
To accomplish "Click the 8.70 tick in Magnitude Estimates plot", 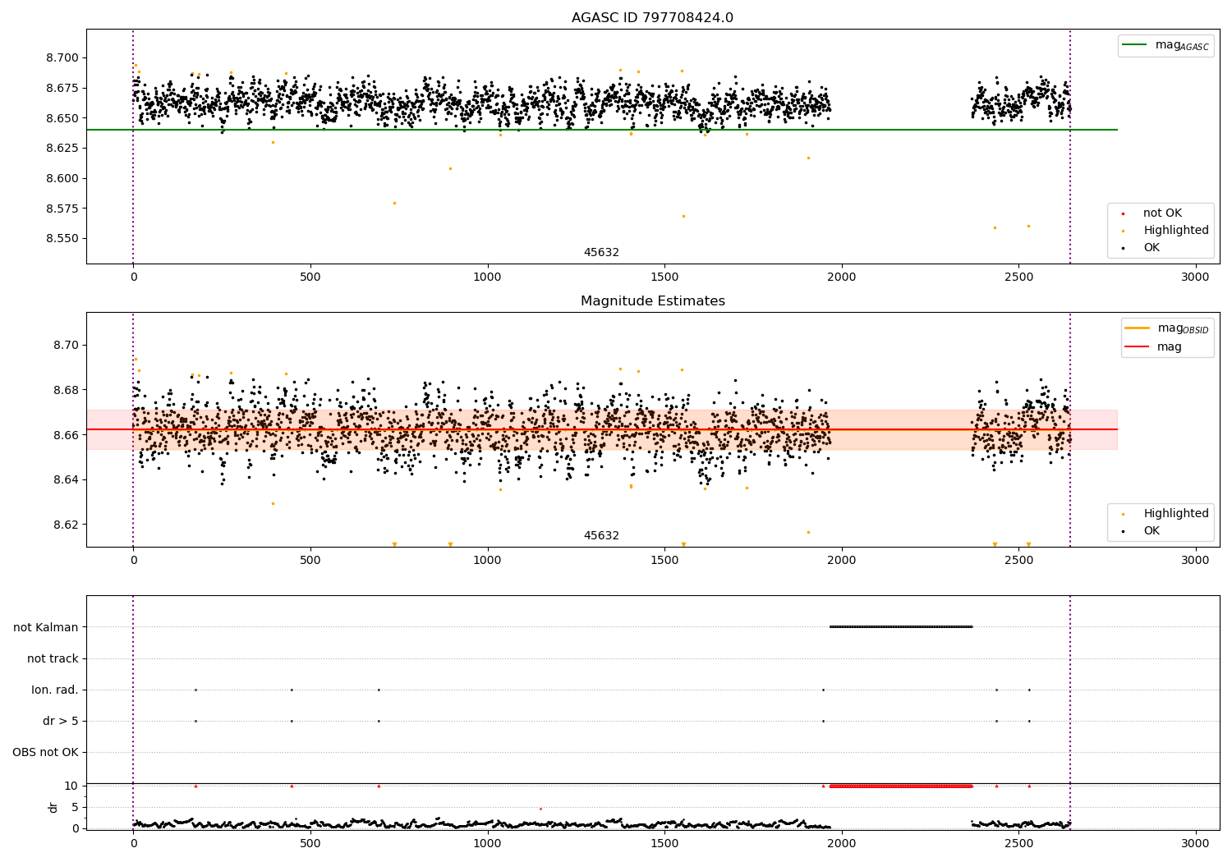I will point(67,345).
